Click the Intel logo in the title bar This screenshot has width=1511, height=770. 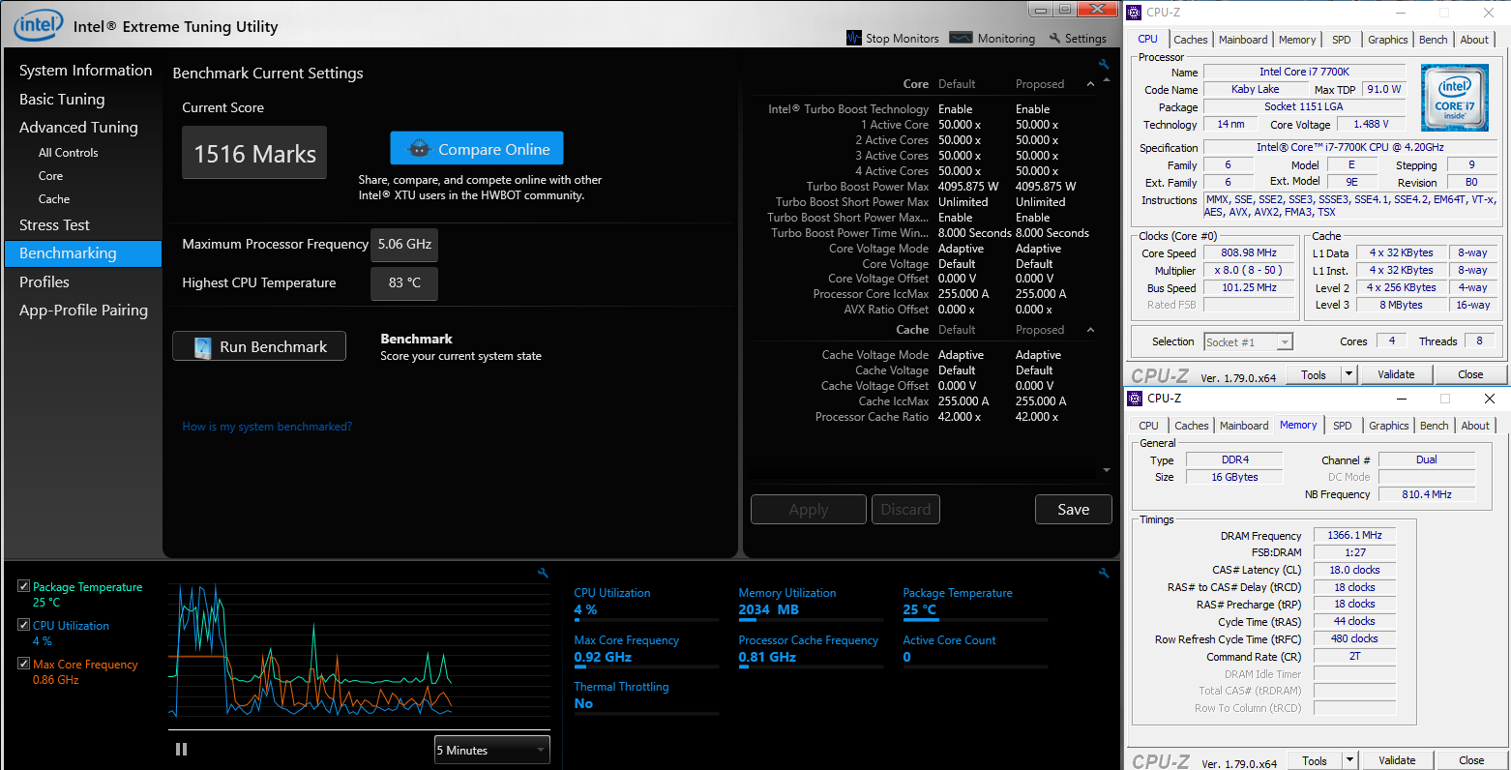39,25
